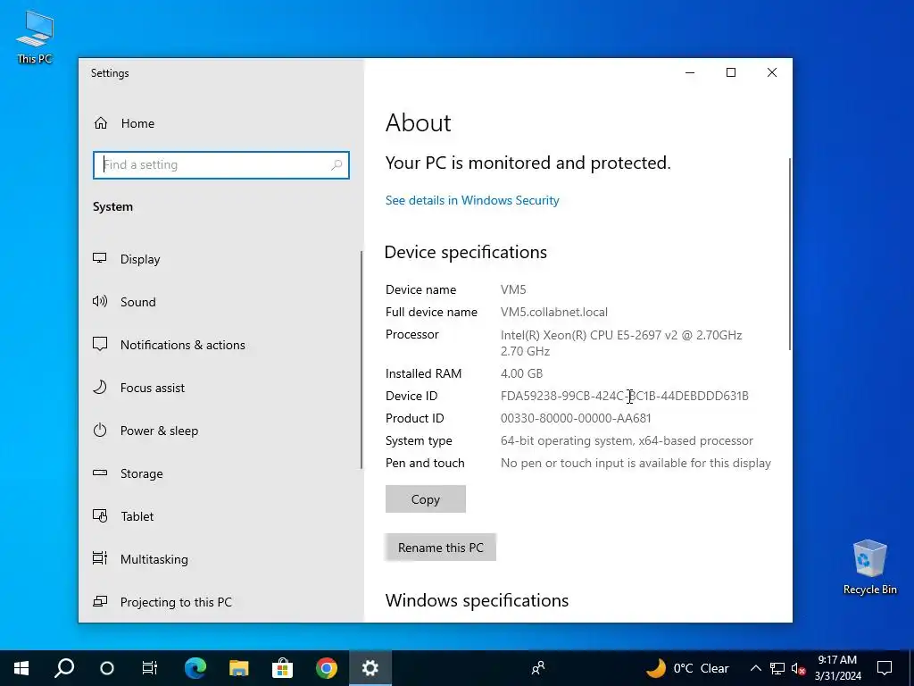Open the This PC desktop icon

point(35,38)
